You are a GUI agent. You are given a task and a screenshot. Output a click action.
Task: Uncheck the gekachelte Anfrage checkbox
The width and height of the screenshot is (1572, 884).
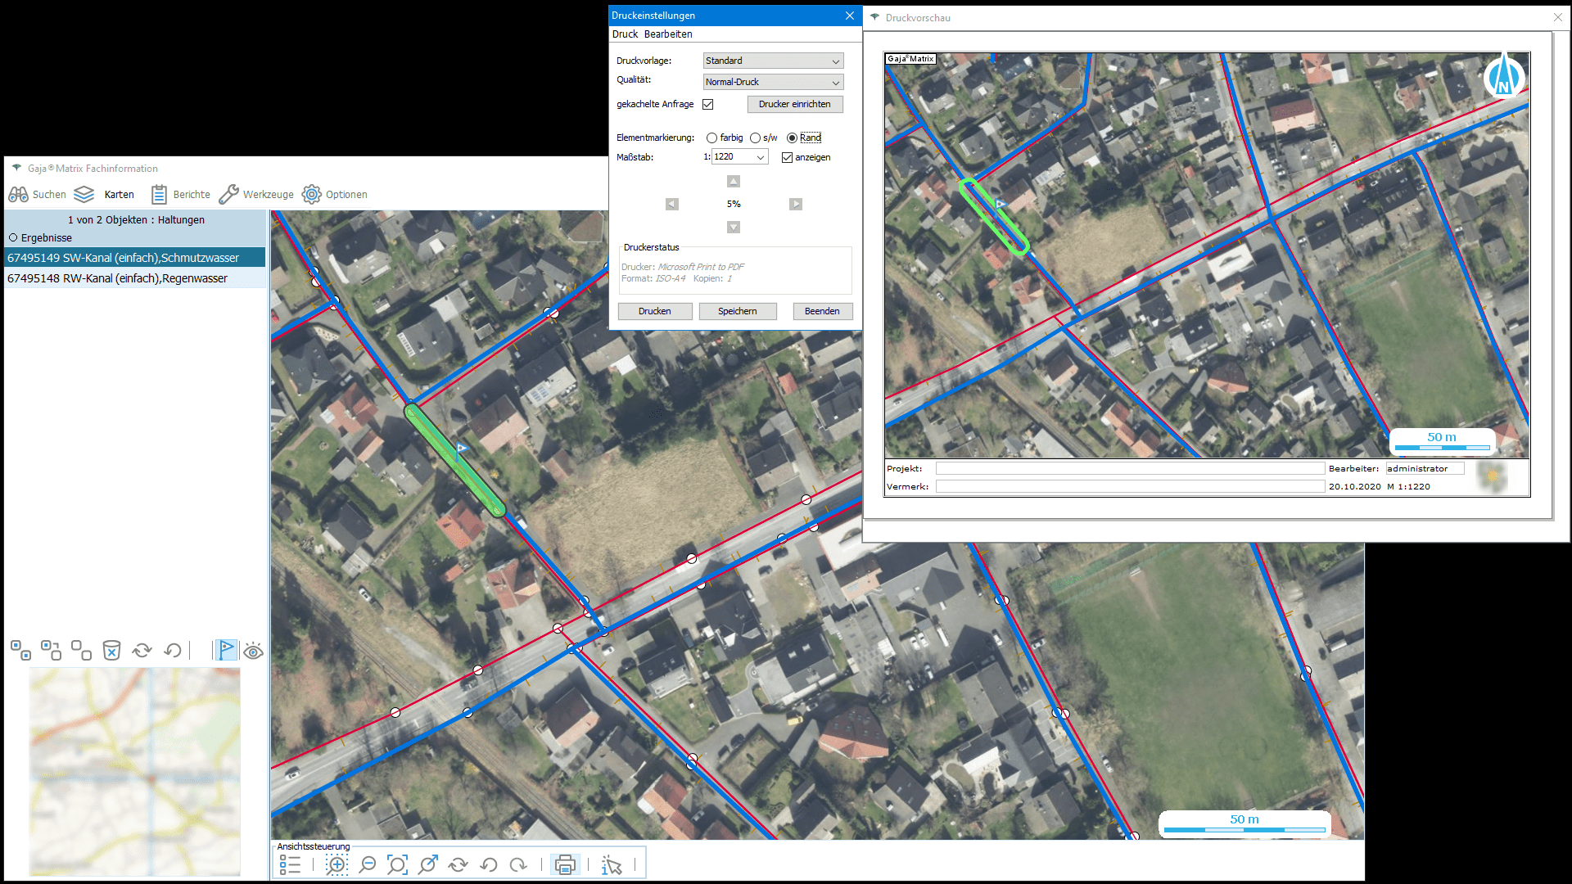708,105
